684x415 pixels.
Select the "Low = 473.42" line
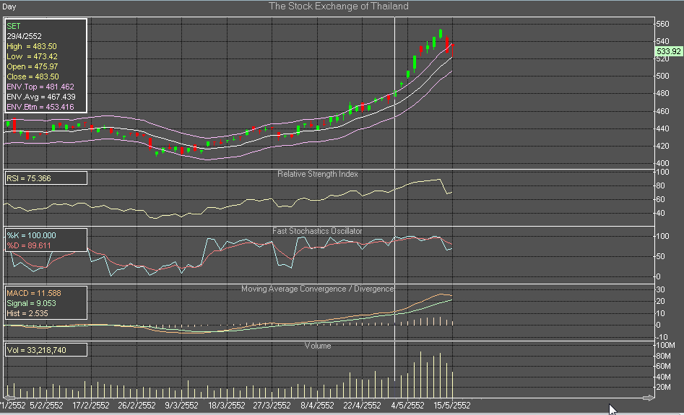click(32, 56)
